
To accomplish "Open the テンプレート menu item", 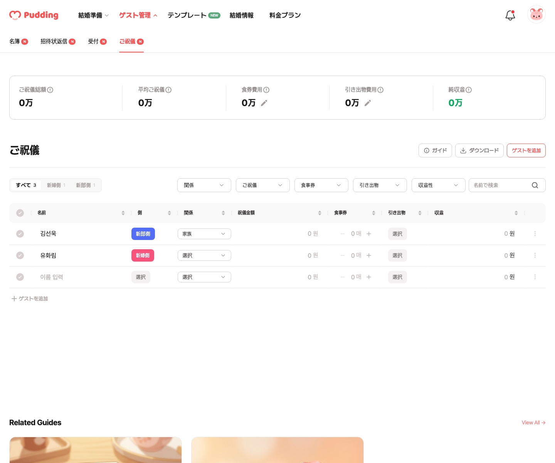I will [x=194, y=15].
